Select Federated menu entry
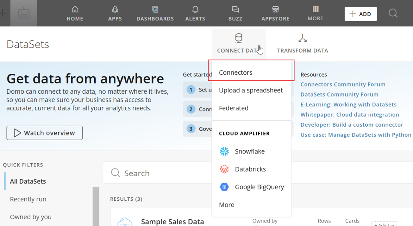 pos(234,108)
